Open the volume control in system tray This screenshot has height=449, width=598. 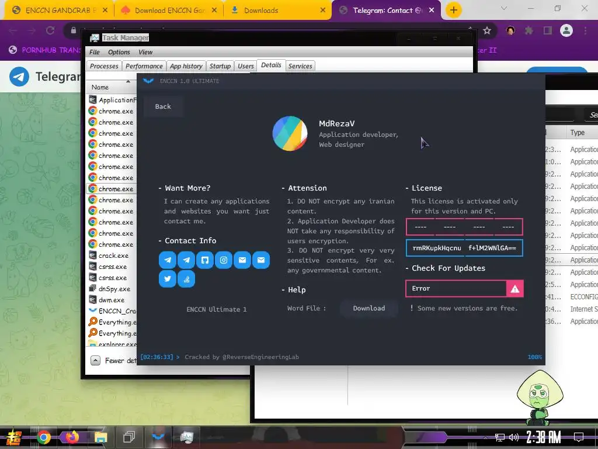point(514,437)
